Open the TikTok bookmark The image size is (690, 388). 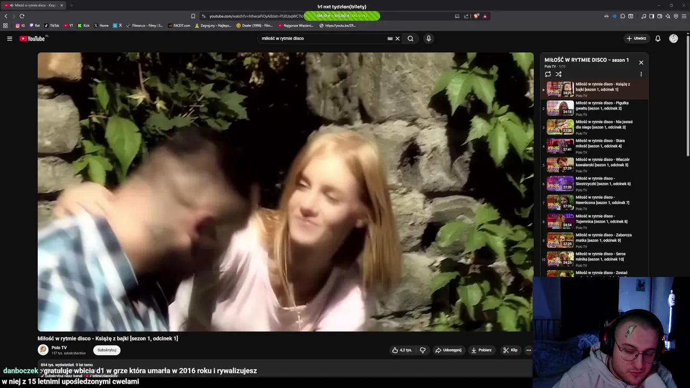pyautogui.click(x=52, y=25)
